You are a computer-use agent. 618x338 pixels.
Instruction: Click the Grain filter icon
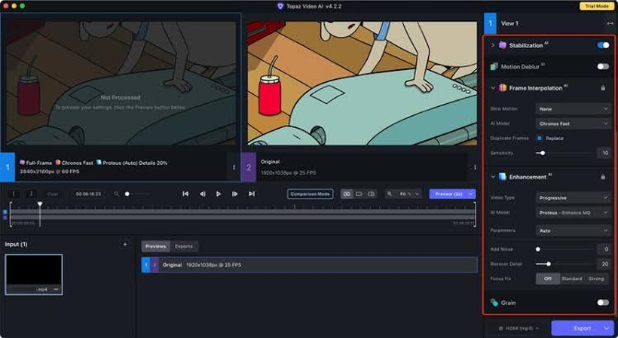point(494,302)
